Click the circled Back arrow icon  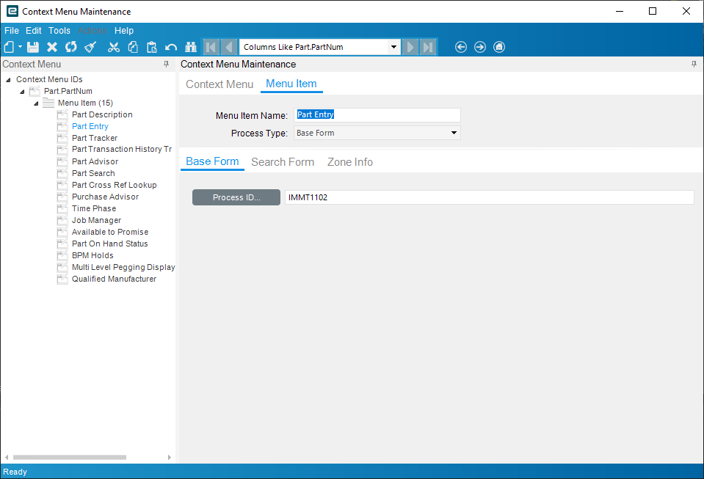tap(461, 47)
